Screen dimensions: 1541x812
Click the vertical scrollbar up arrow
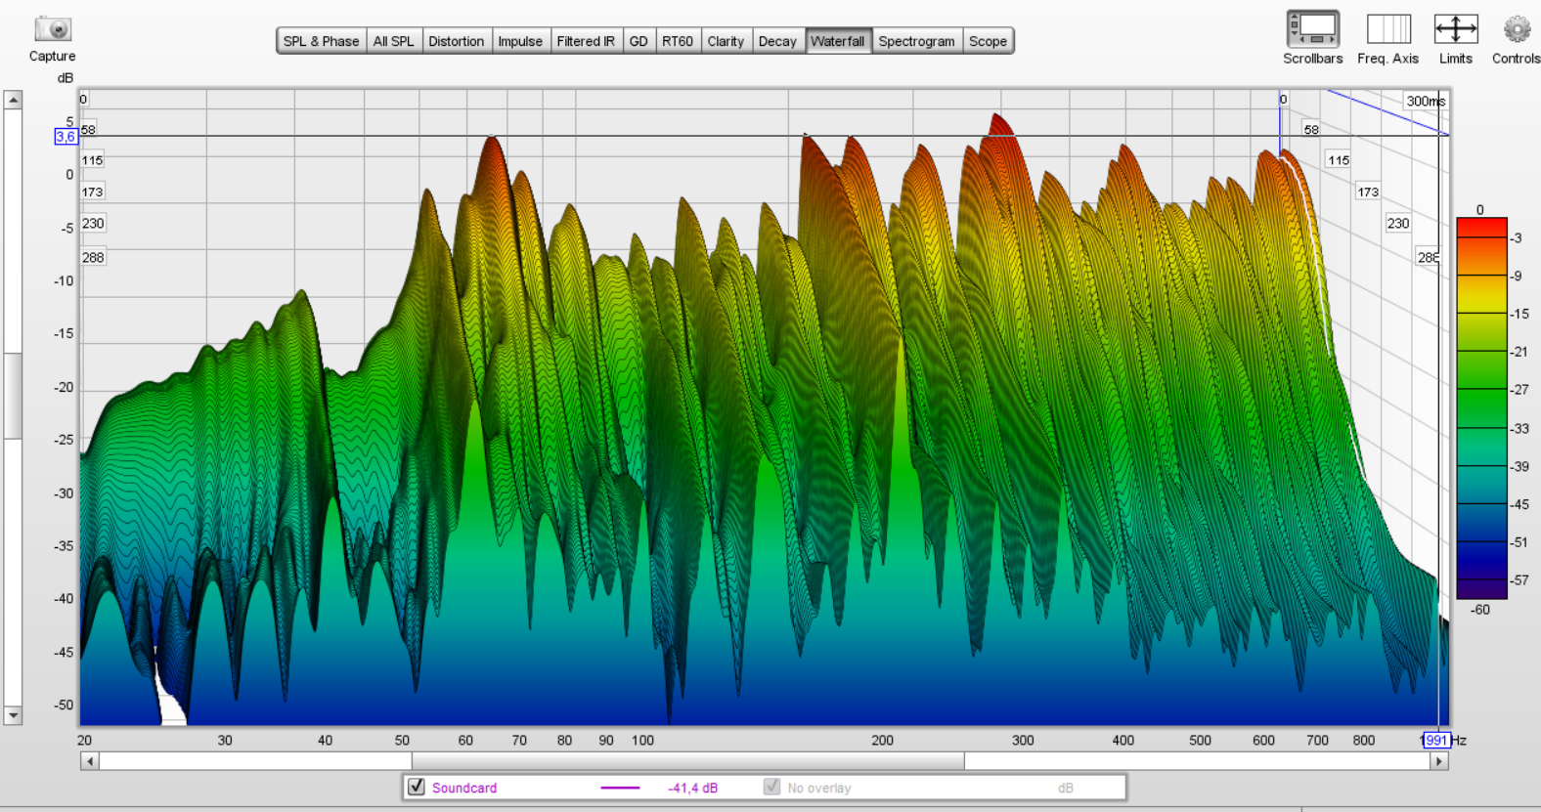[13, 100]
